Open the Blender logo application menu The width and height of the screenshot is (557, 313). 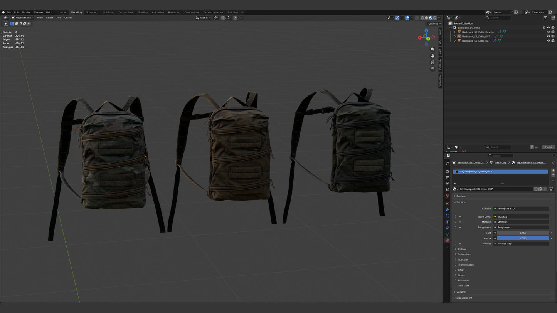pyautogui.click(x=3, y=12)
